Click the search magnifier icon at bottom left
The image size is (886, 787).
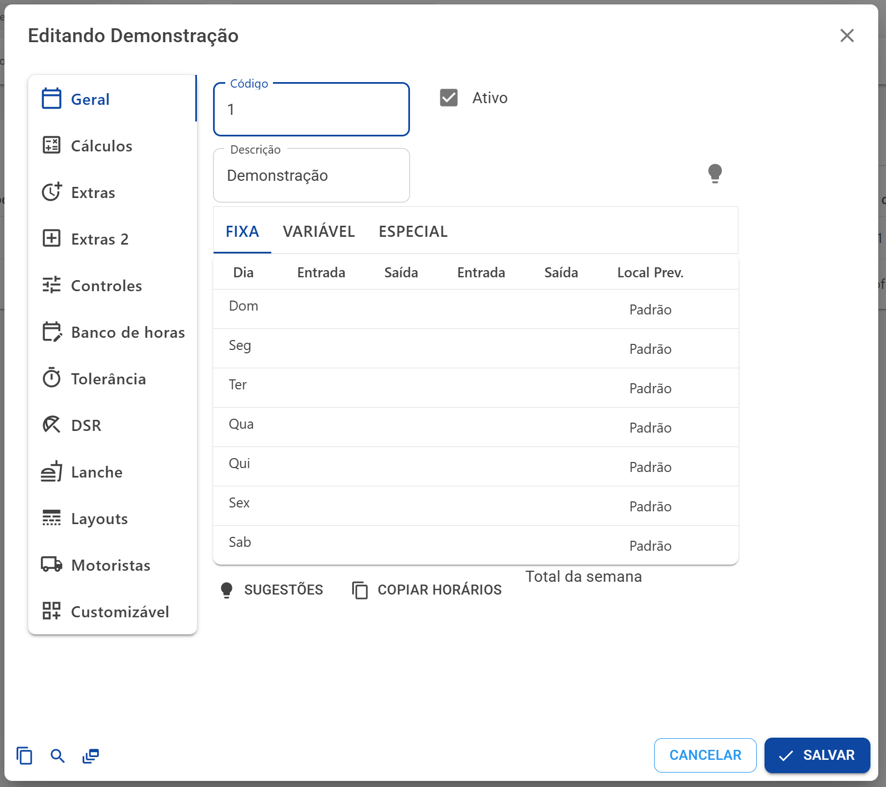[58, 755]
